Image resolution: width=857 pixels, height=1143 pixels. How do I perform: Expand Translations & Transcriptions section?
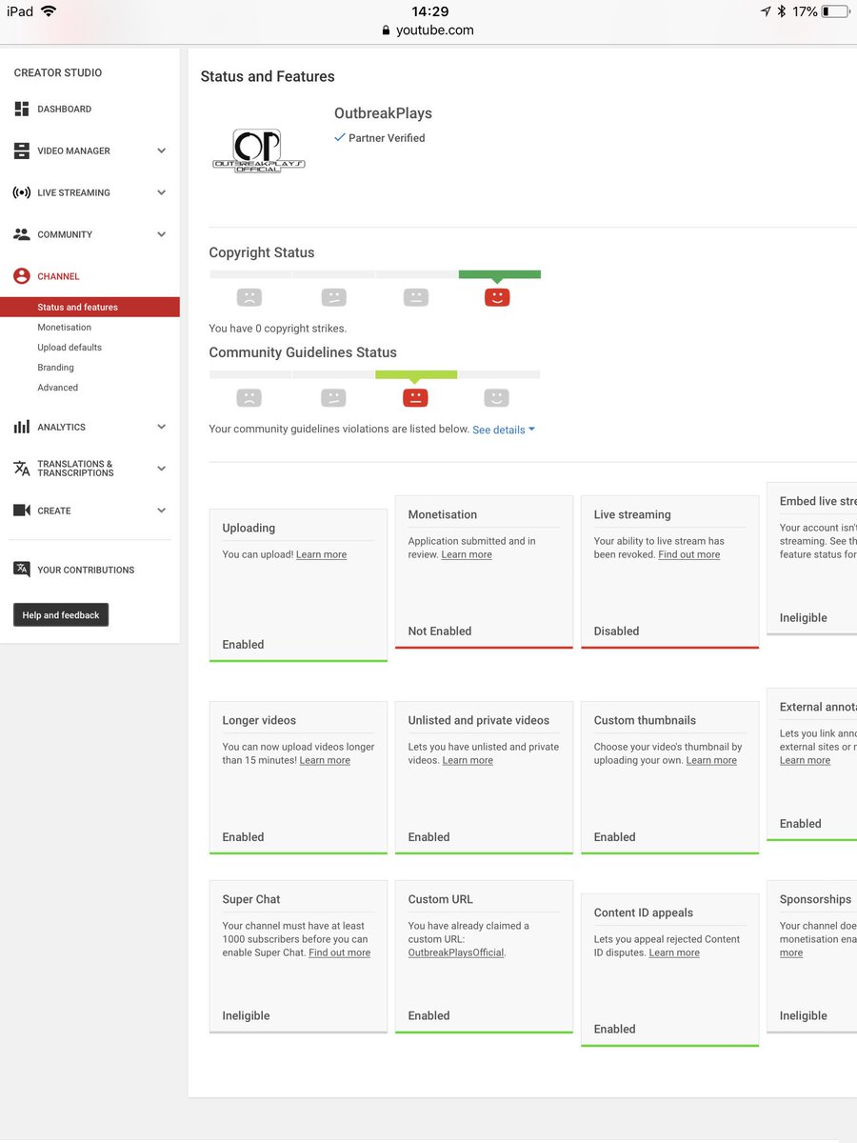tap(161, 469)
